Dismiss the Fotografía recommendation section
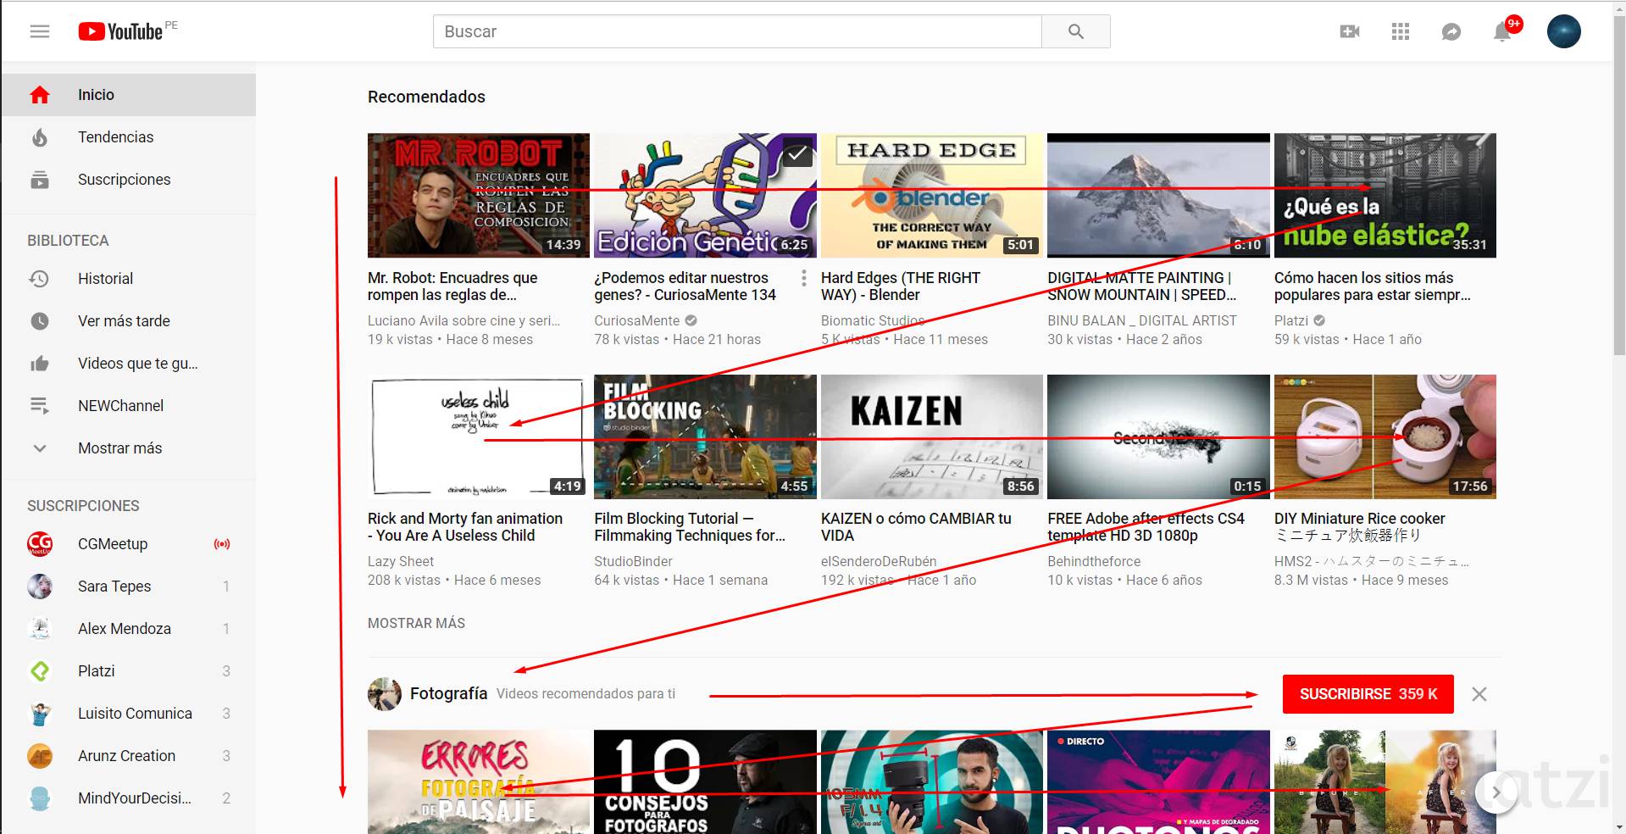The image size is (1626, 834). click(x=1479, y=694)
